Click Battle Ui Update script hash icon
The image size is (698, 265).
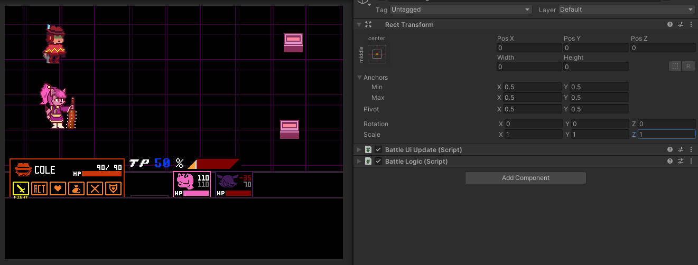(x=368, y=150)
